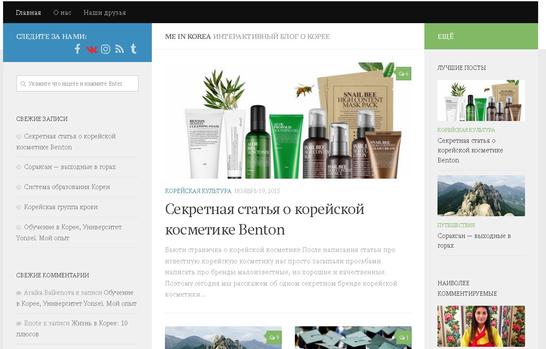The width and height of the screenshot is (546, 349).
Task: Click the 'ME IN KOREA' blog title
Action: pyautogui.click(x=188, y=36)
